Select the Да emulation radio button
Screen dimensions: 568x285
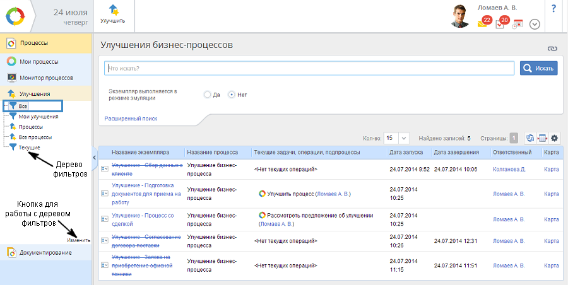click(207, 95)
